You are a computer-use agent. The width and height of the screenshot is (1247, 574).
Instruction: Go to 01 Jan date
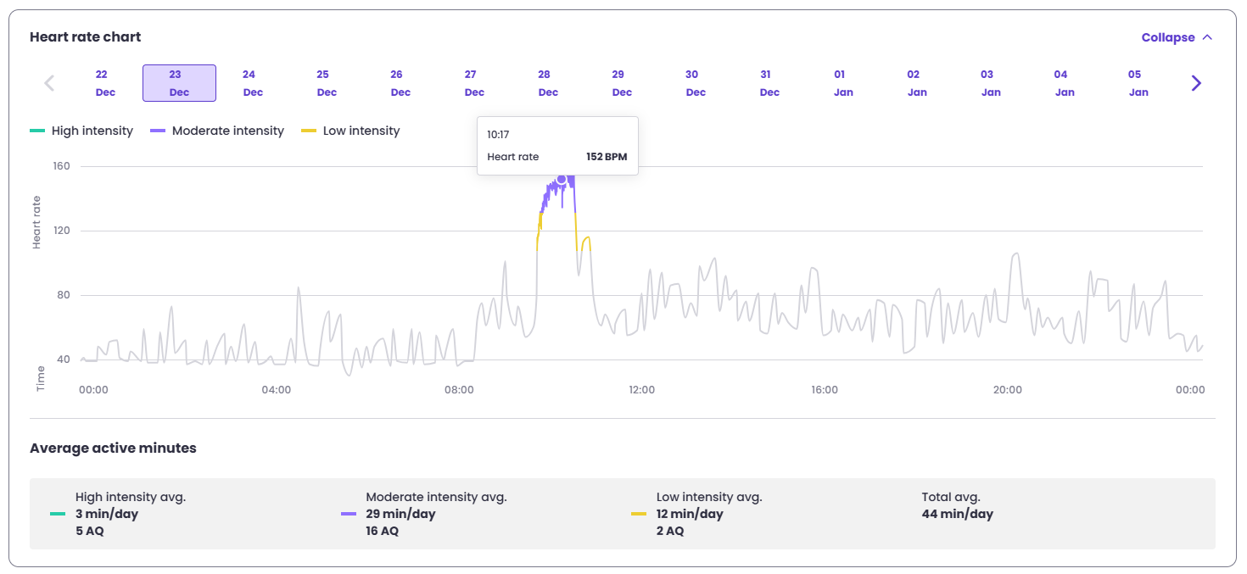click(843, 83)
